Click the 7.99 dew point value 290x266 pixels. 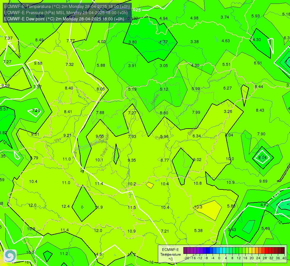196,112
